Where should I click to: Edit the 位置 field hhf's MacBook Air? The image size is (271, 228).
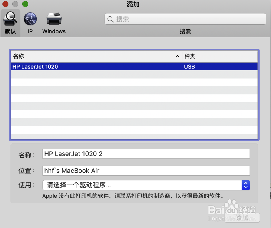point(146,171)
